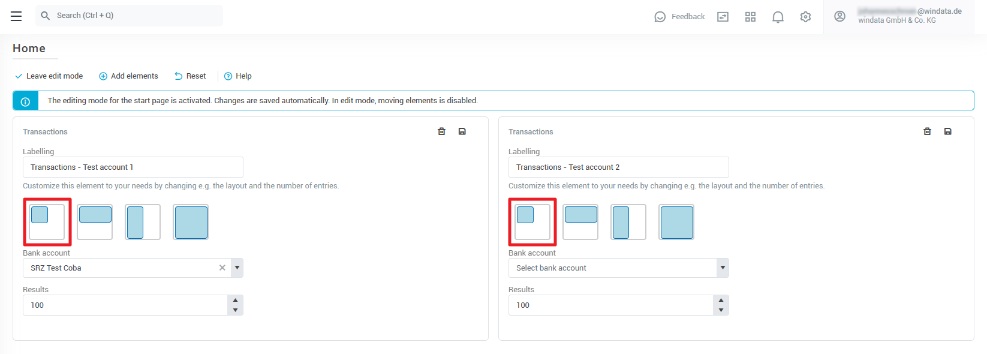Open the Feedback link
987x354 pixels.
click(x=680, y=17)
